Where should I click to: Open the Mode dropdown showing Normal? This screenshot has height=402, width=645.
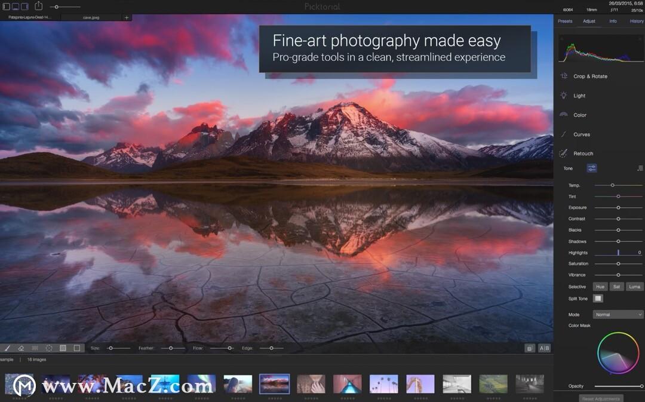pos(618,314)
